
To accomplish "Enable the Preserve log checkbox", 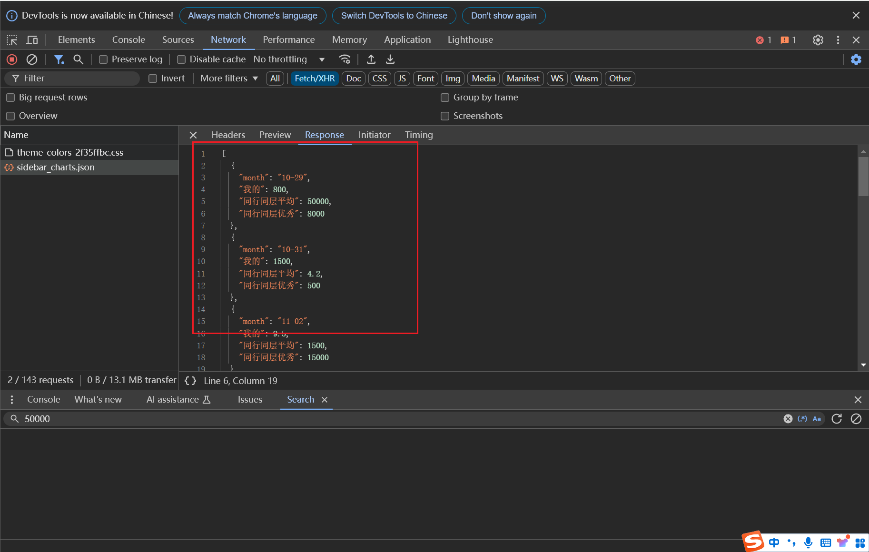I will pos(103,59).
